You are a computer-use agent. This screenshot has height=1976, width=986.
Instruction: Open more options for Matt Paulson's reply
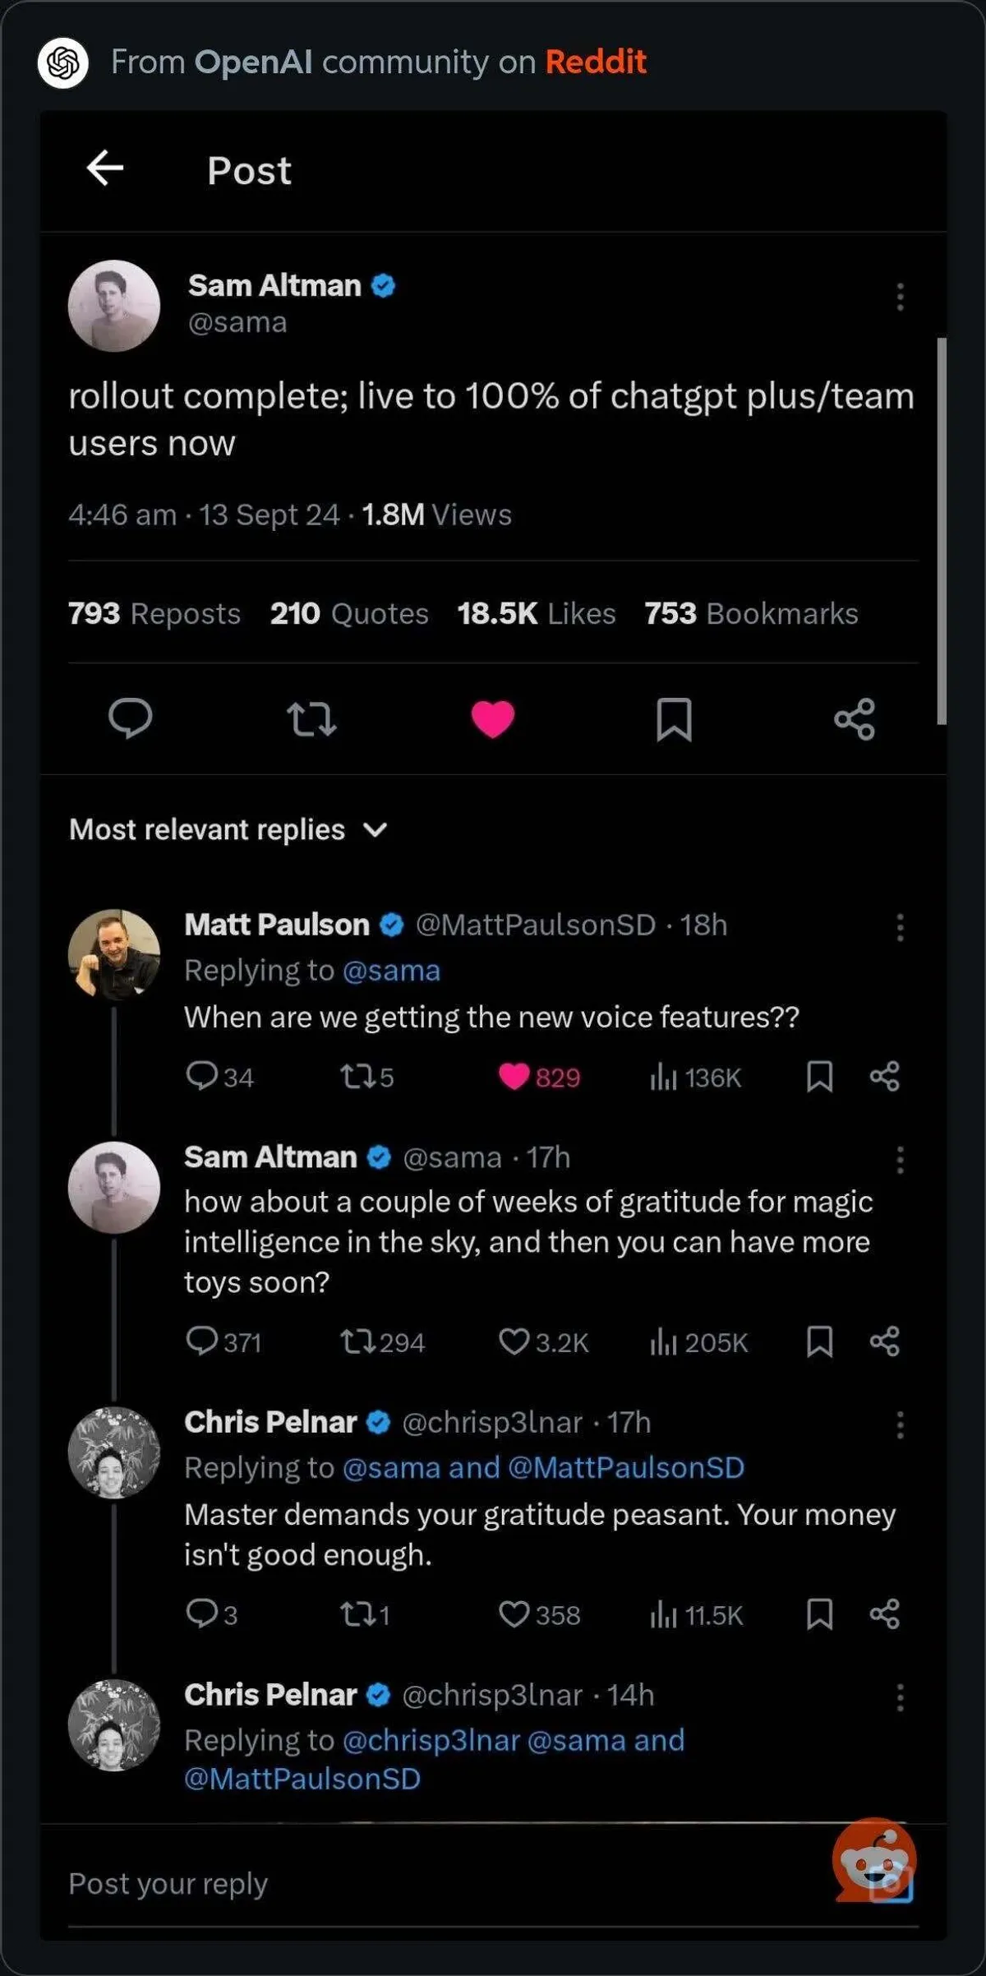pos(901,927)
